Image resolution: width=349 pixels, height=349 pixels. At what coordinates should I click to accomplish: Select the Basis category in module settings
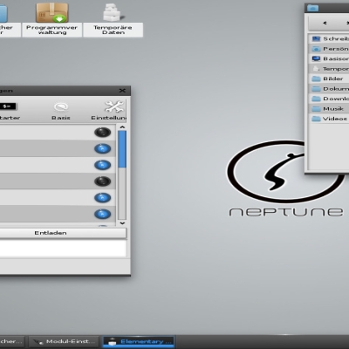point(61,111)
